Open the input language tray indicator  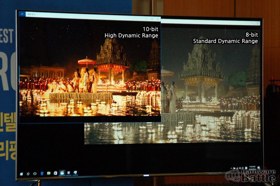tap(246, 168)
